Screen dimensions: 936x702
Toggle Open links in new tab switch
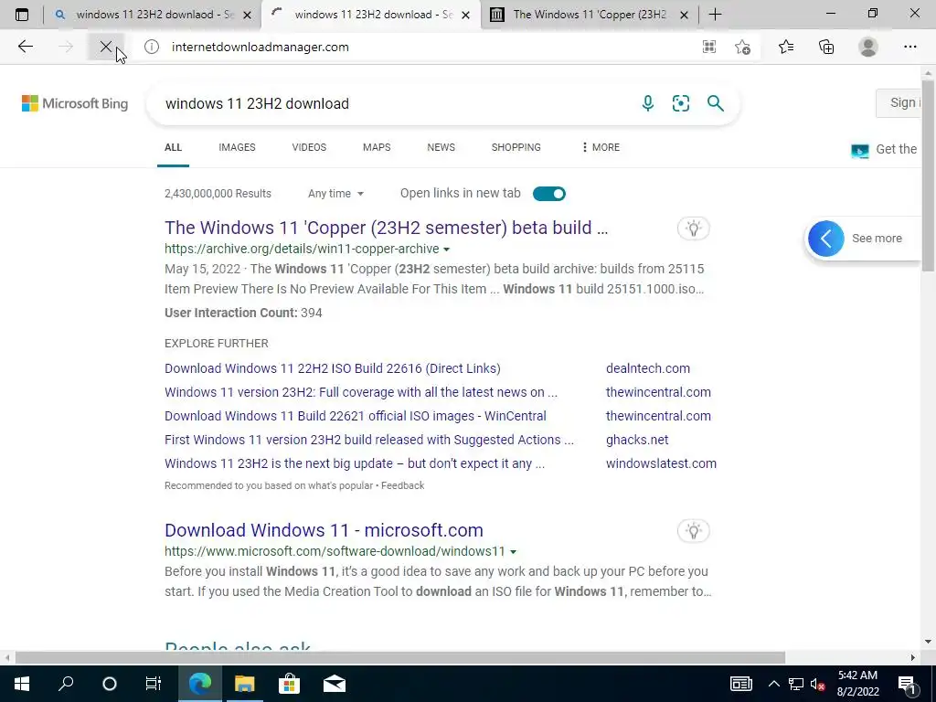click(548, 194)
